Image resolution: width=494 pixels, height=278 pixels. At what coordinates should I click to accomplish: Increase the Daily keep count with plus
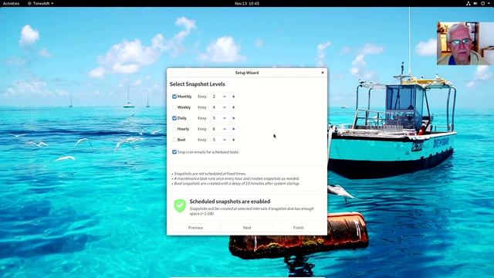click(233, 118)
